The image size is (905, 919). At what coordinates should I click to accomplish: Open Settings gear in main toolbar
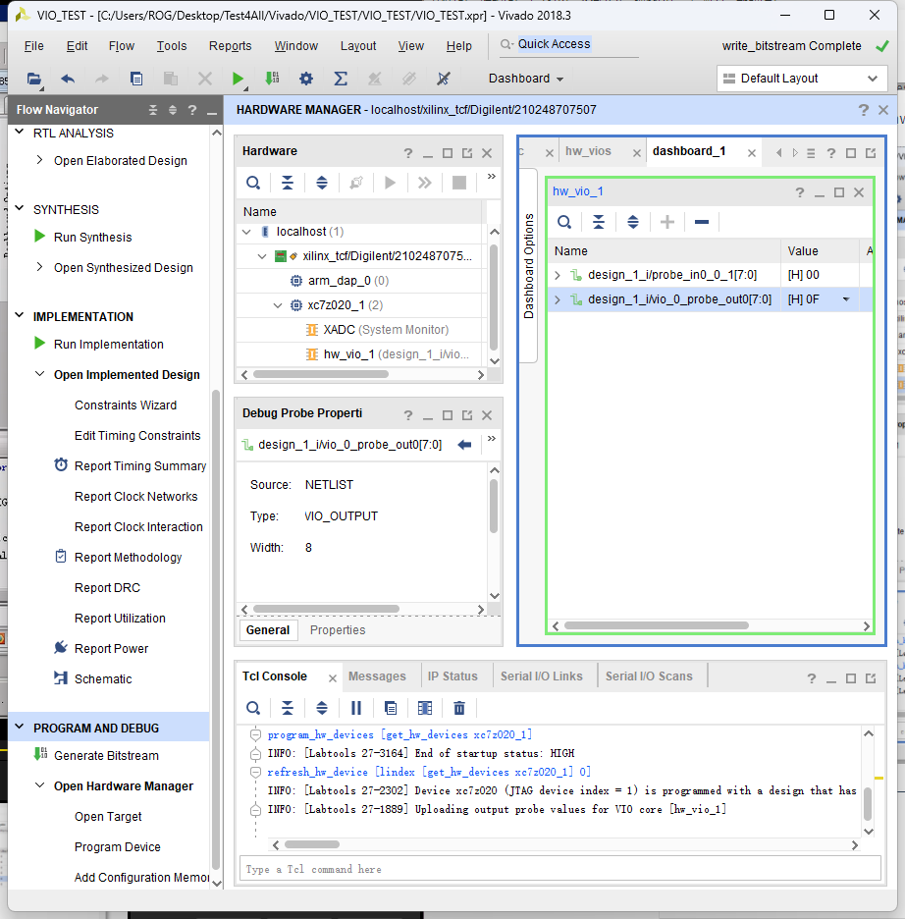coord(306,79)
